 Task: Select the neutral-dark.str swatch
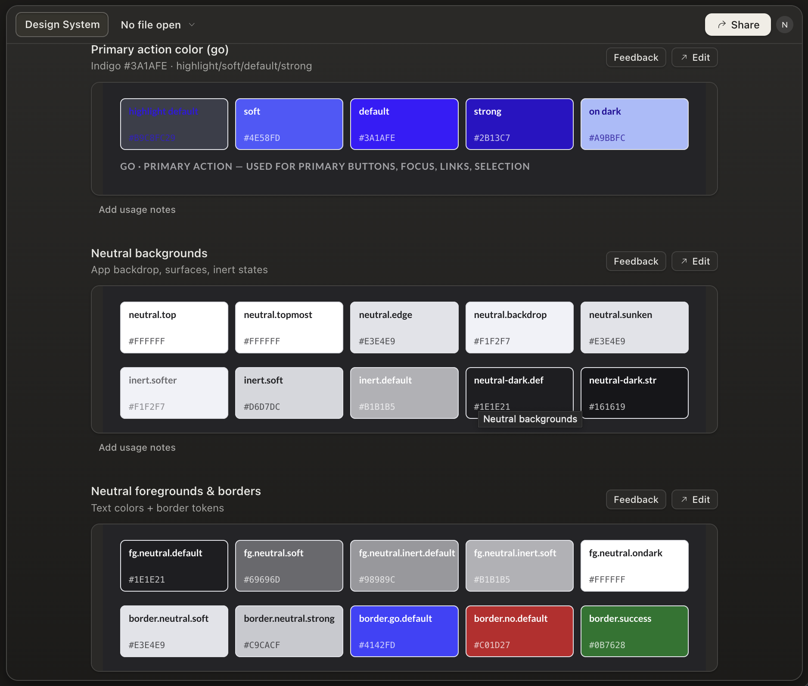pos(634,393)
